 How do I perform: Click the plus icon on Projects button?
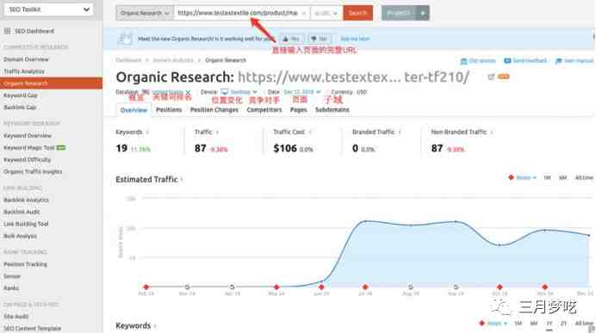point(423,13)
